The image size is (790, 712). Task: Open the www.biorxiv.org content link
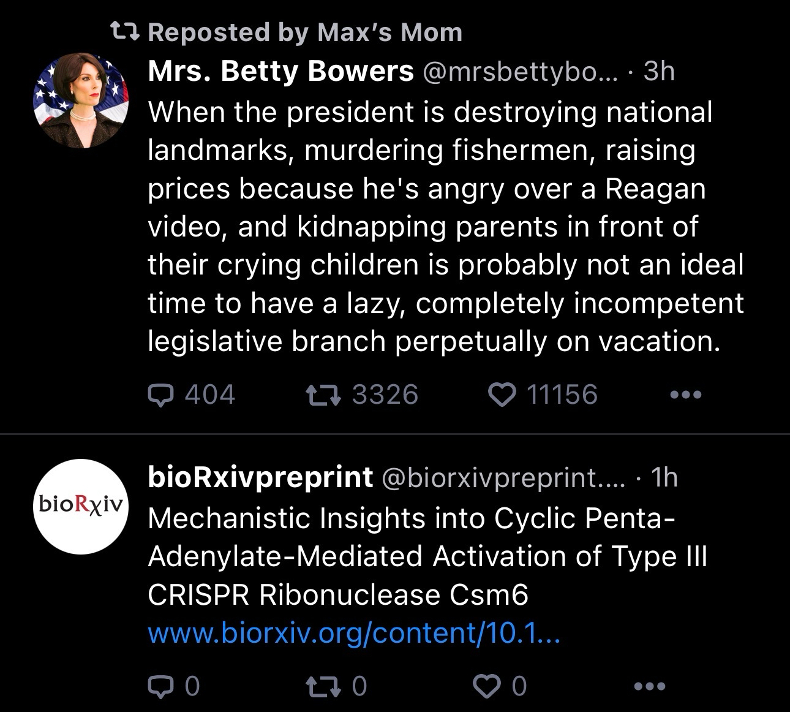point(354,633)
